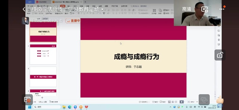Open a new tab with the plus button
Image resolution: width=239 pixels, height=110 pixels.
(85, 2)
